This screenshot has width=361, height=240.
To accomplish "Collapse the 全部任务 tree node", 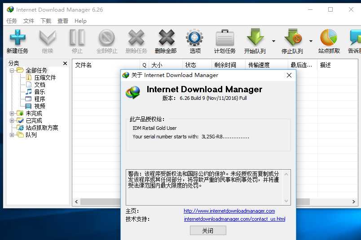I will [x=12, y=70].
